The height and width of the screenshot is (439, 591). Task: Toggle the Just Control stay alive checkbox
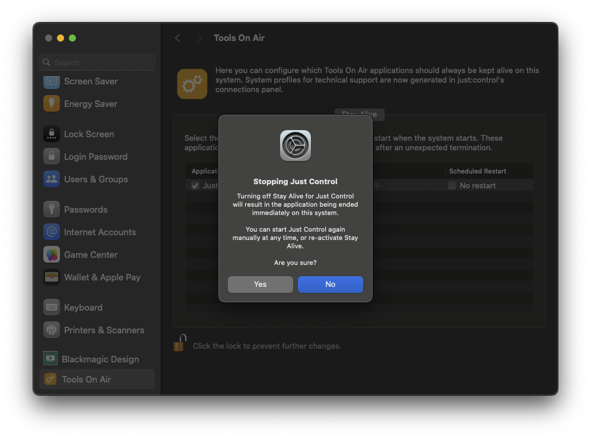point(195,185)
